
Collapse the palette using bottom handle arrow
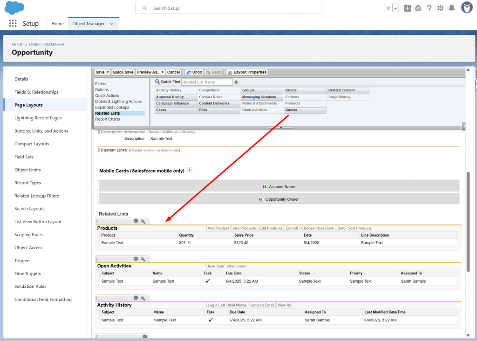click(281, 127)
